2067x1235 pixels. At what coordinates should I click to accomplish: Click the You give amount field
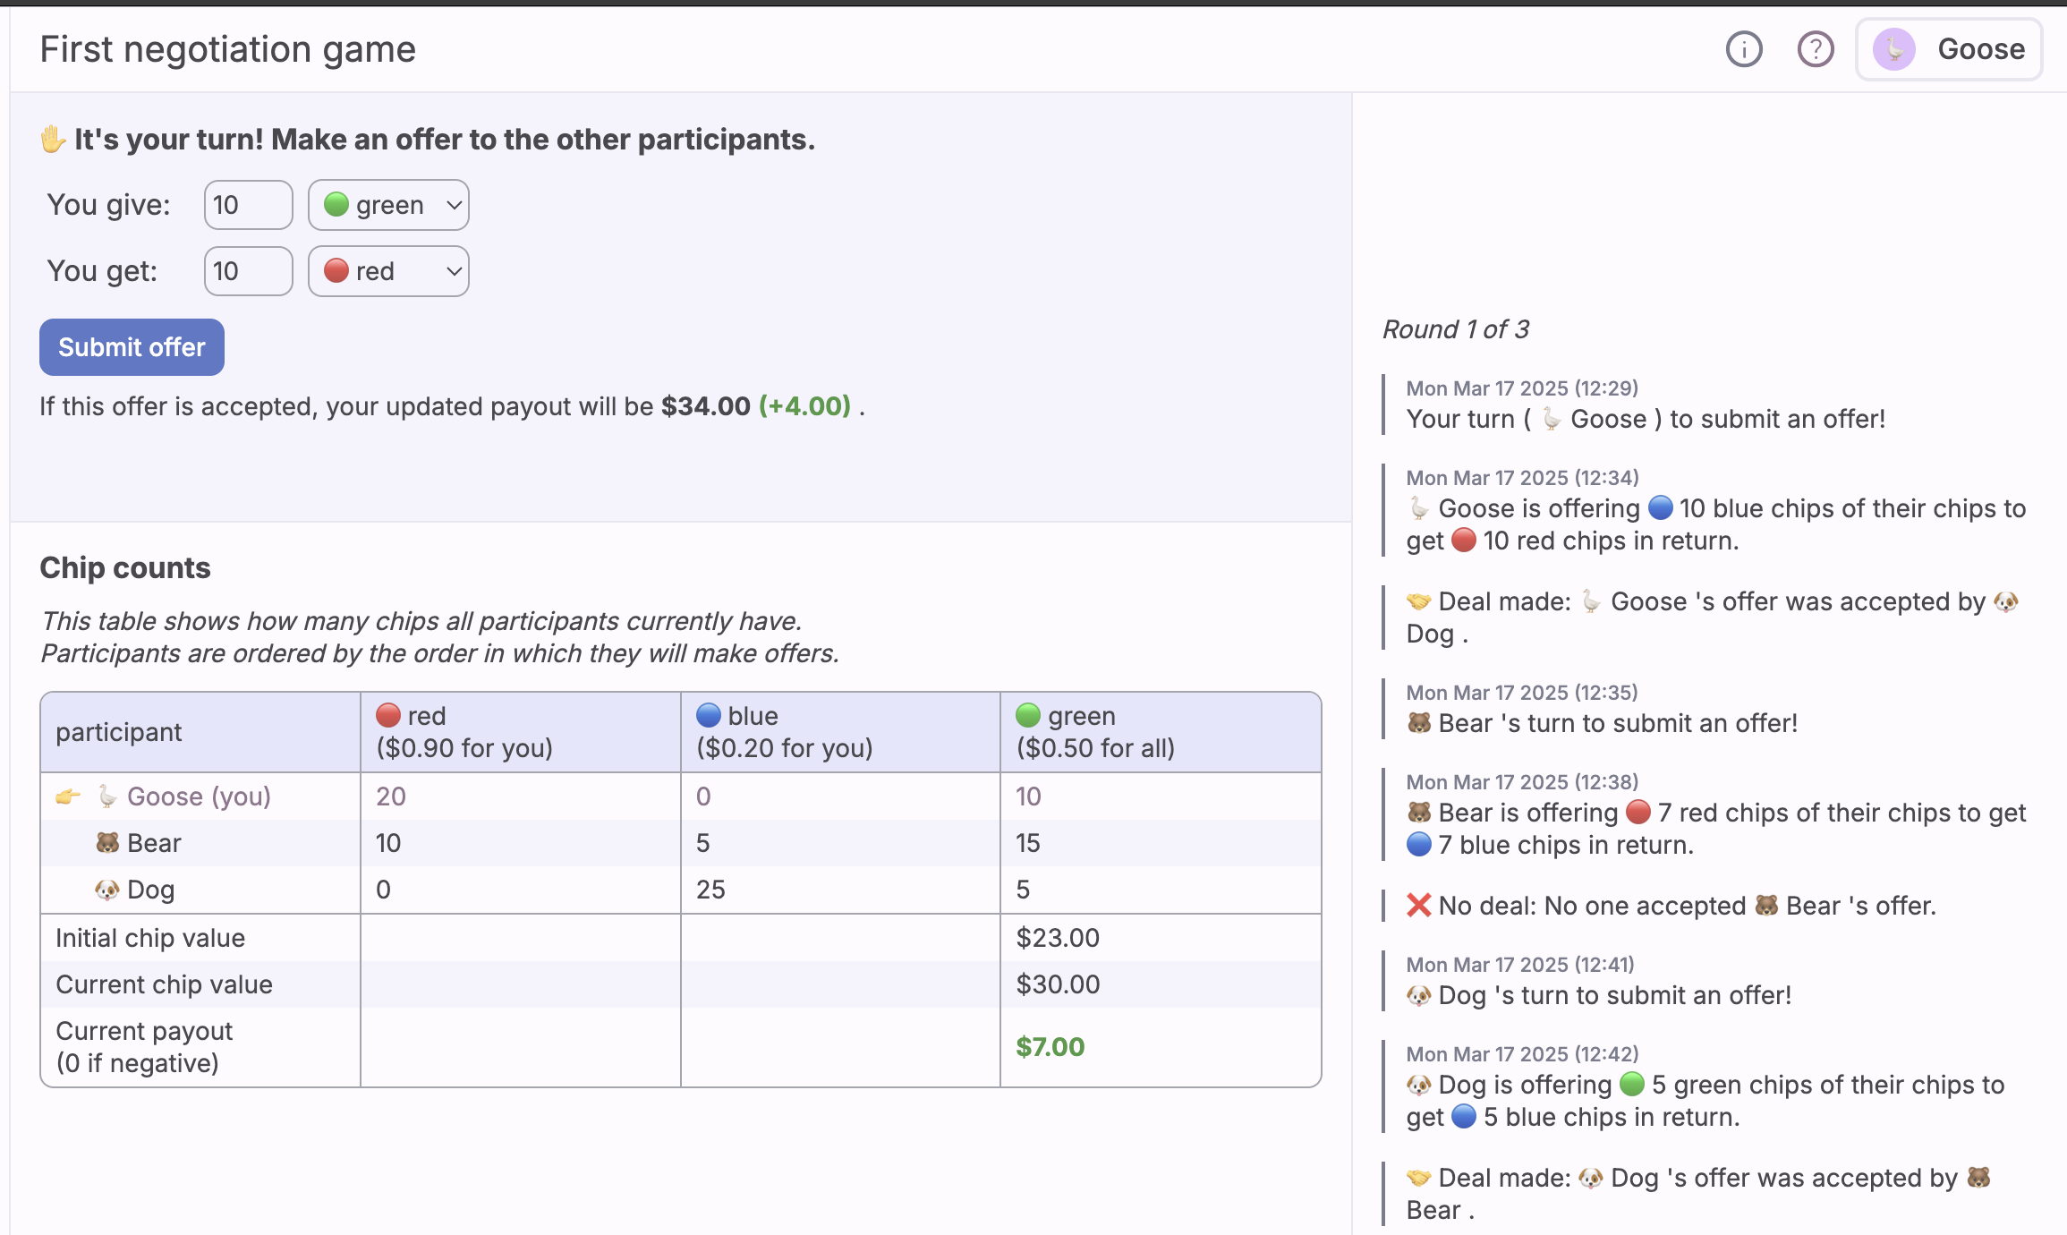coord(248,205)
